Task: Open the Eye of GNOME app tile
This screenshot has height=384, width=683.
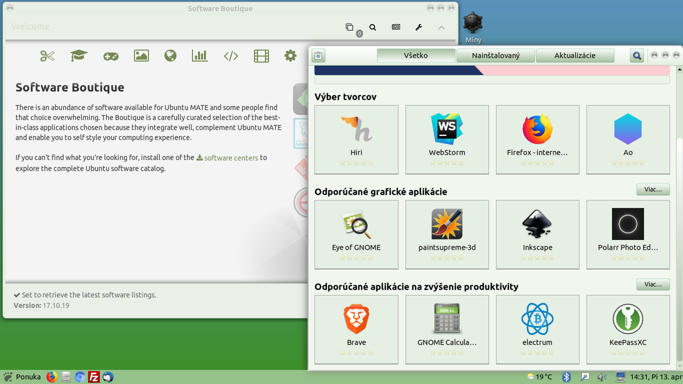Action: [x=356, y=235]
